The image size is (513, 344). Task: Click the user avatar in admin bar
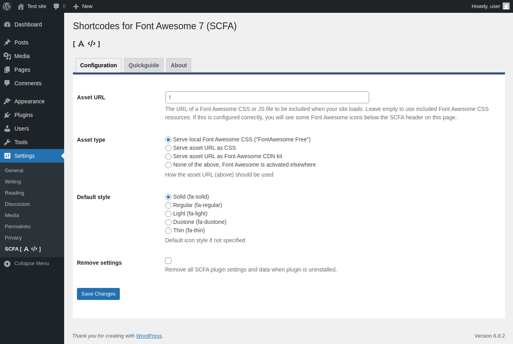pyautogui.click(x=506, y=6)
